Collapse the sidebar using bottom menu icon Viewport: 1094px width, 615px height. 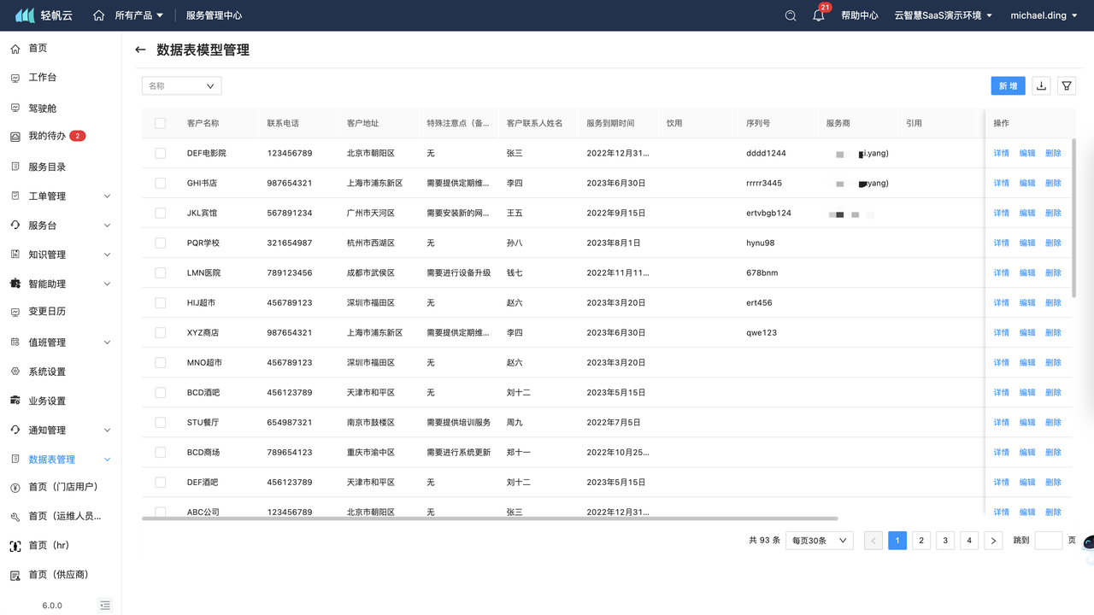coord(105,605)
